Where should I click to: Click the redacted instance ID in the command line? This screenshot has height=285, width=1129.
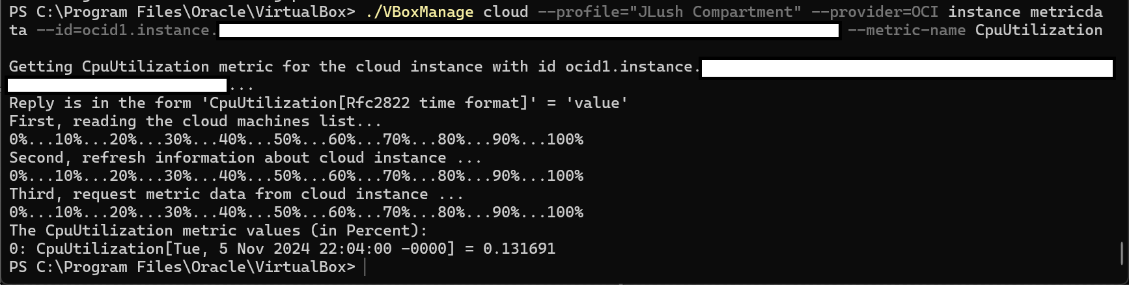tap(529, 31)
